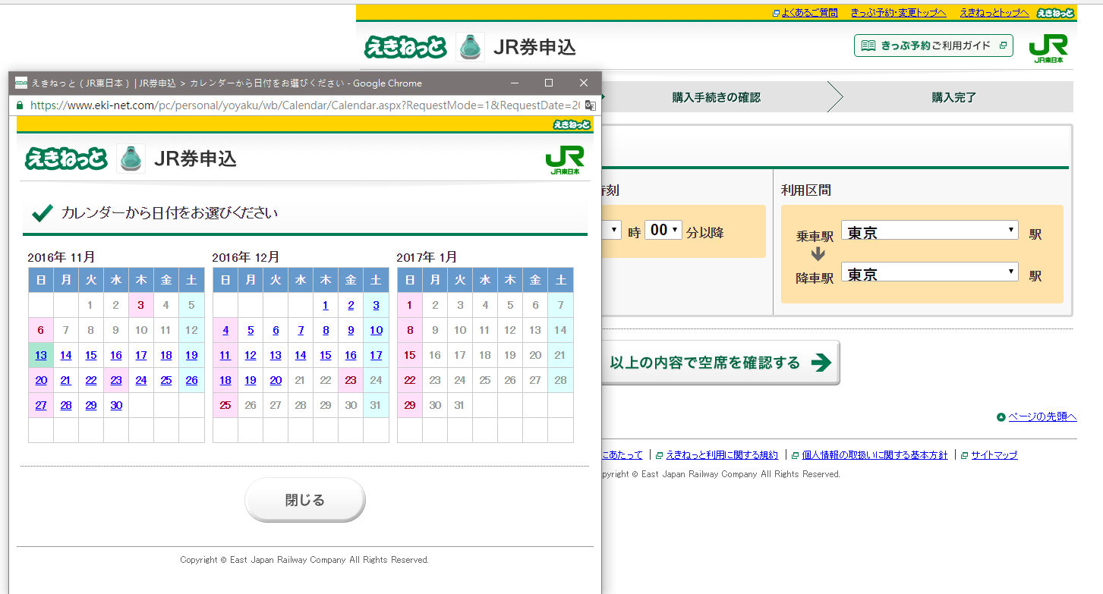Select November 14, 2016 in the calendar

66,355
